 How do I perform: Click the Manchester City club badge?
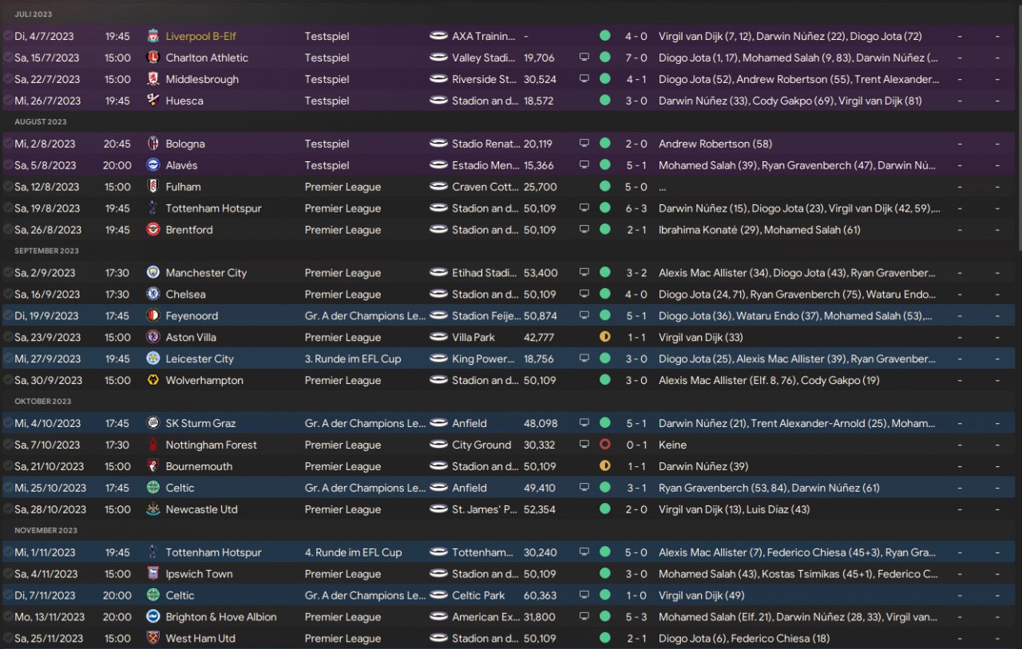click(153, 273)
